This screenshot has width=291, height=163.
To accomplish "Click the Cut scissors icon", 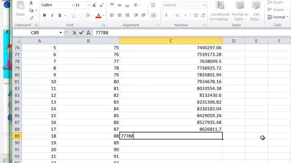I will pos(31,3).
